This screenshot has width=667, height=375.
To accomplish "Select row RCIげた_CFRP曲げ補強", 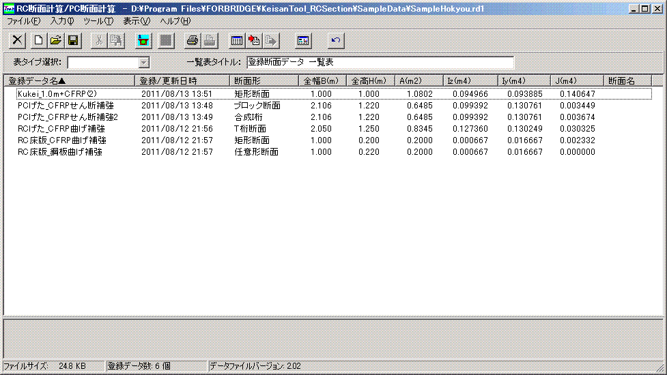I will pyautogui.click(x=334, y=129).
